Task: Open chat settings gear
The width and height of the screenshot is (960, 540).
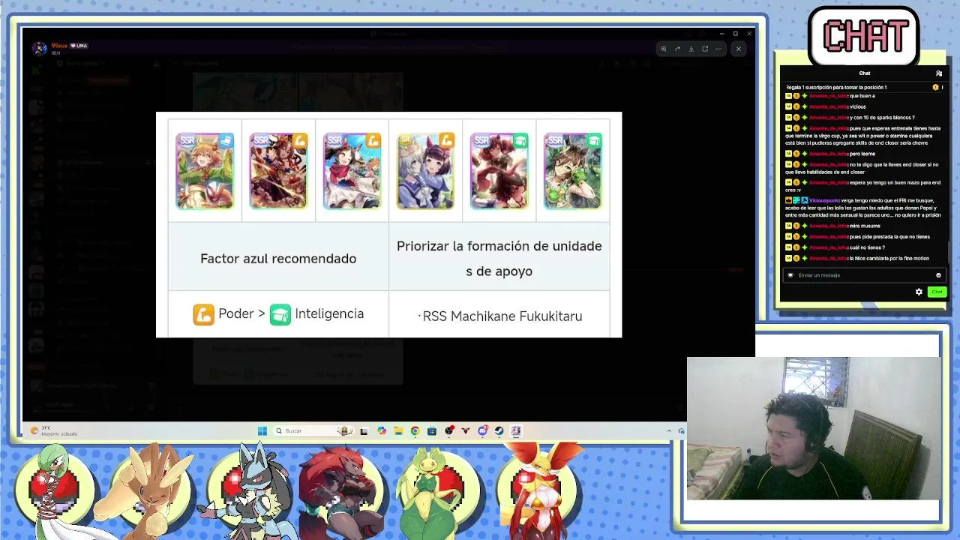Action: coord(919,292)
